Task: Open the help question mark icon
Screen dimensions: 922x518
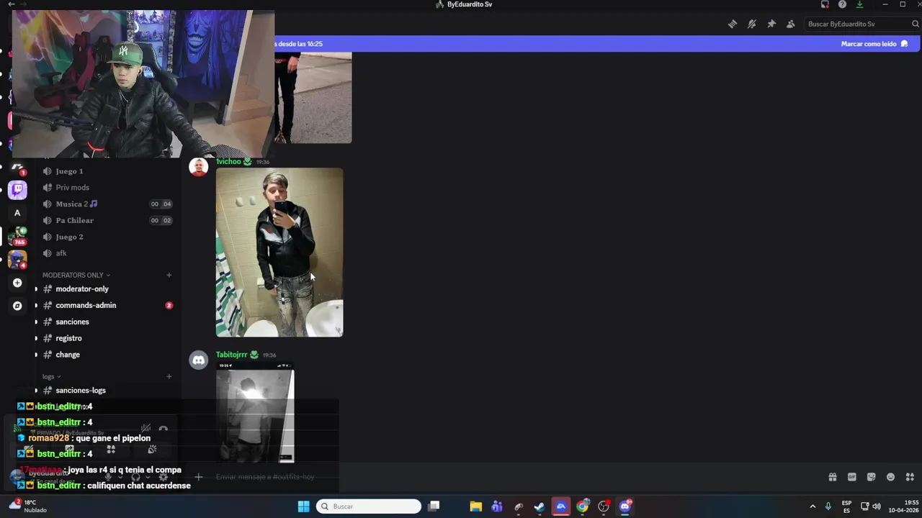Action: (842, 4)
